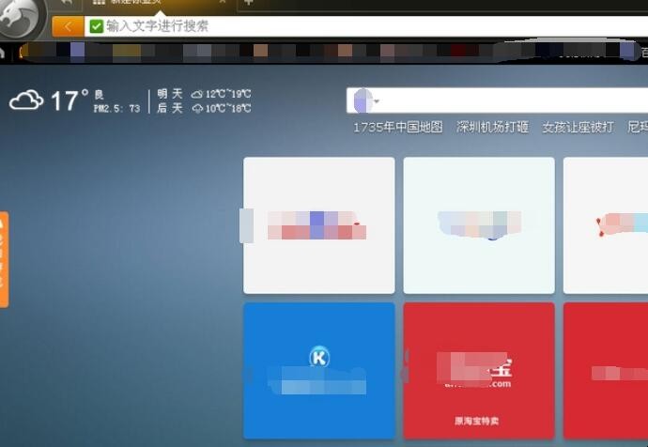
Task: Click the cloudy weather icon
Action: [x=26, y=100]
